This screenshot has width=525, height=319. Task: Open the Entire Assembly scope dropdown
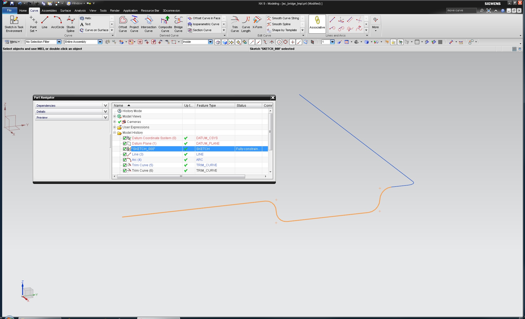100,42
